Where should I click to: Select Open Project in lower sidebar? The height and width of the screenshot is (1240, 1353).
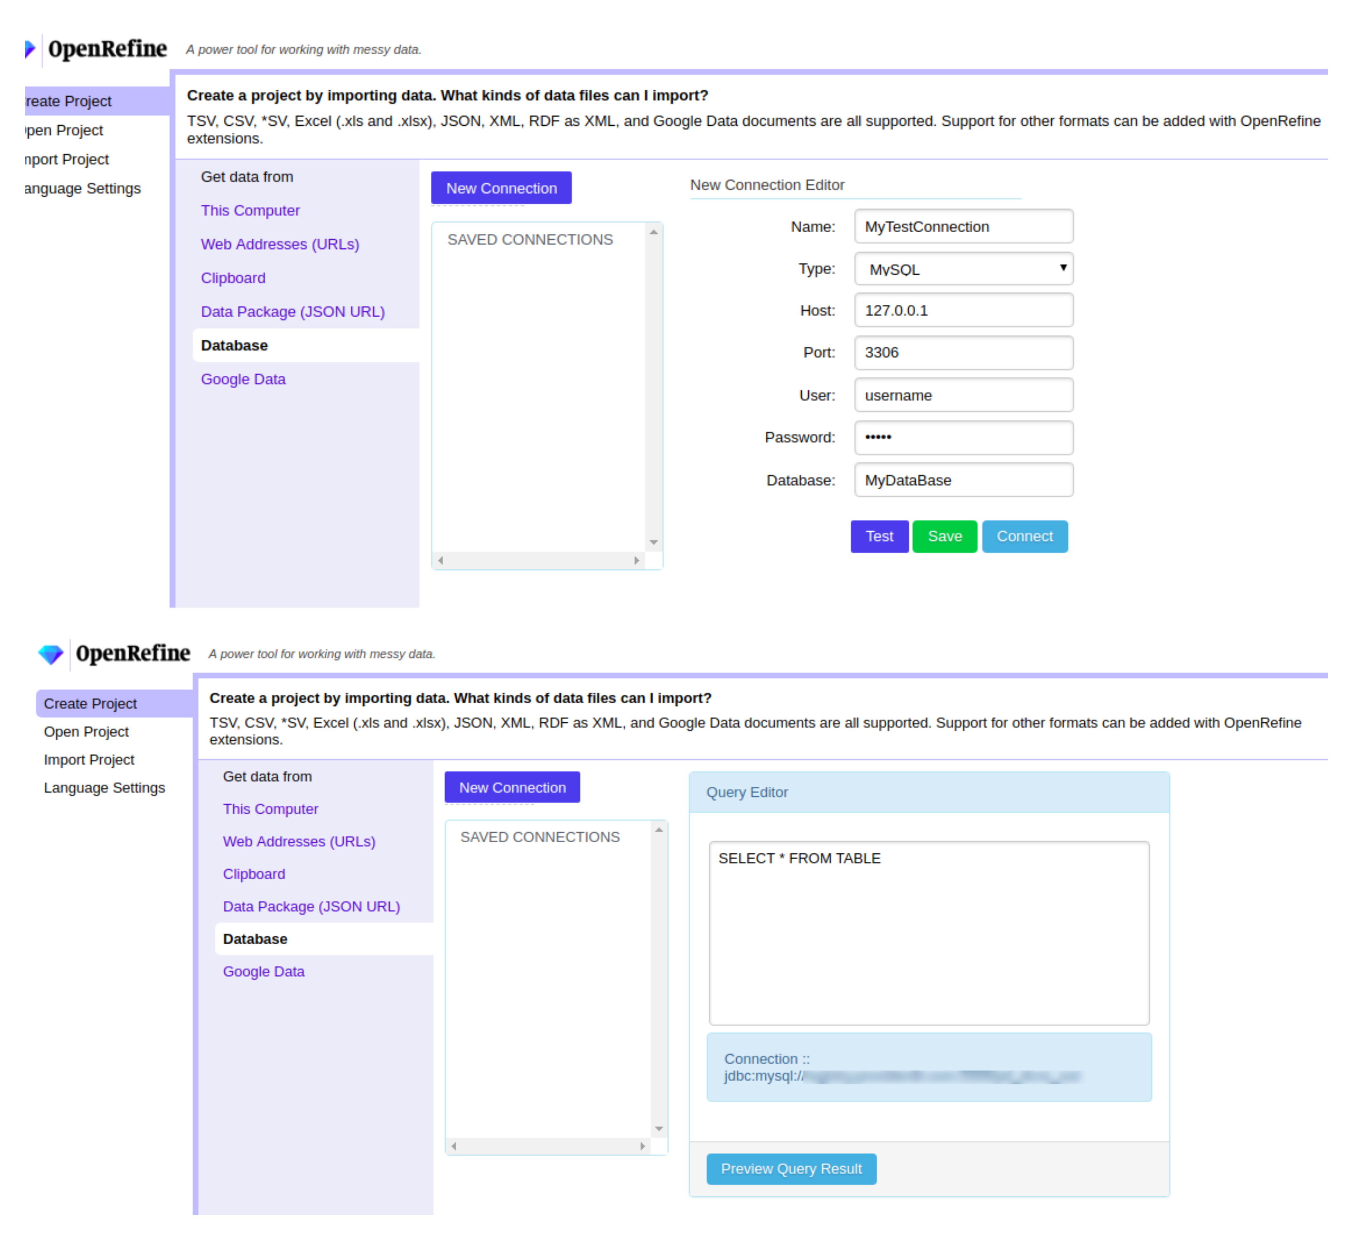pyautogui.click(x=86, y=732)
